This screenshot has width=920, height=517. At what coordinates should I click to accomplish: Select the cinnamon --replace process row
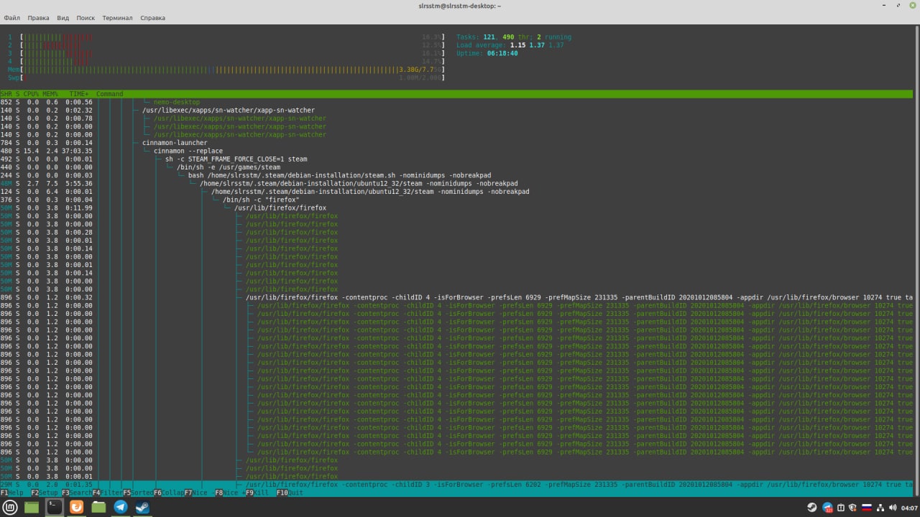(456, 151)
